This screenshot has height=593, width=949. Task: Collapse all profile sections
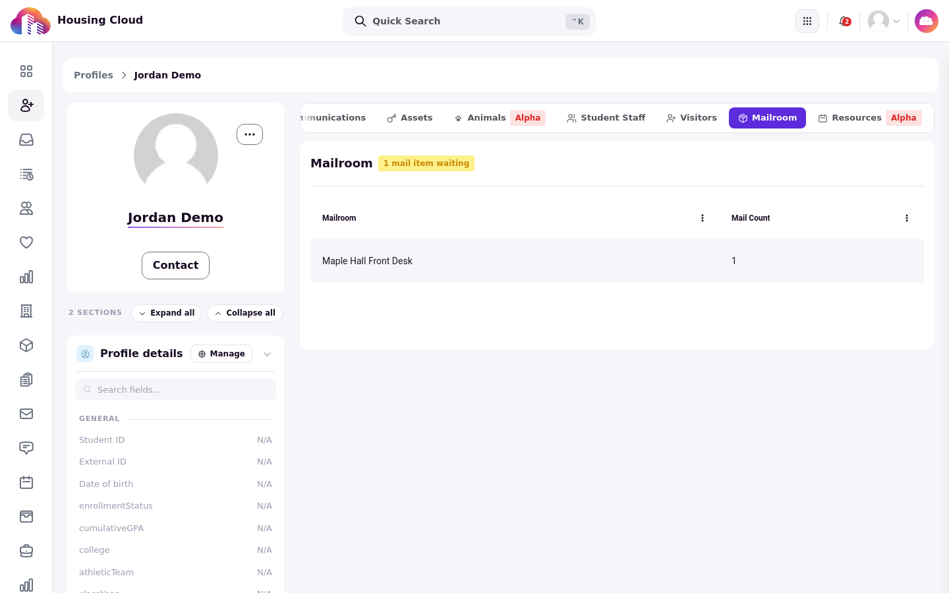pyautogui.click(x=245, y=313)
